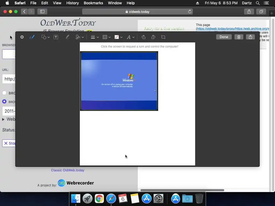The height and width of the screenshot is (206, 275).
Task: Select the Highlight marker tool
Action: [x=67, y=37]
